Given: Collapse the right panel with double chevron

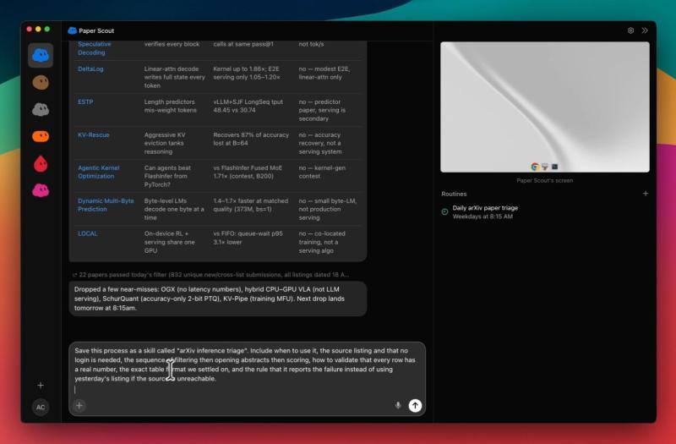Looking at the screenshot, I should click(x=645, y=30).
